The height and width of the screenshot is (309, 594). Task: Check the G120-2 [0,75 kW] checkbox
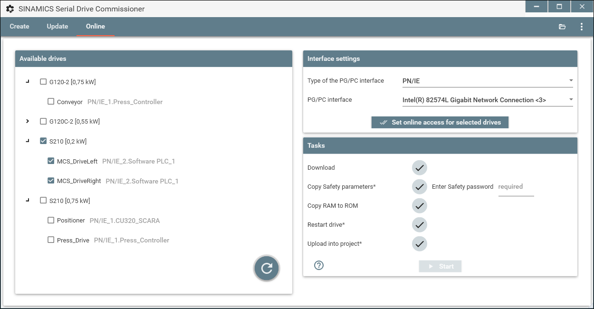coord(43,82)
